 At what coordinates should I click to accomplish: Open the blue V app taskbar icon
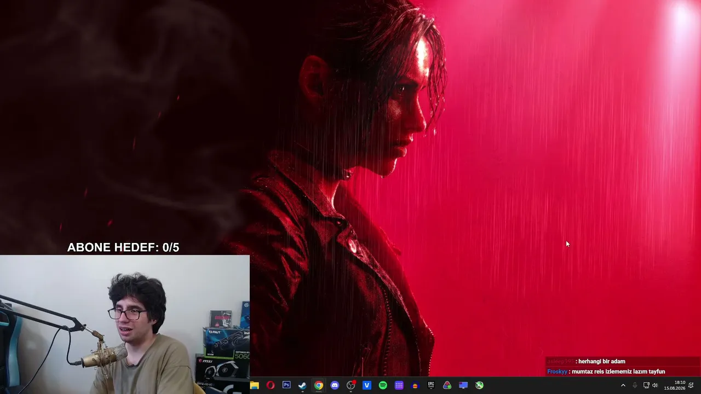(x=367, y=385)
